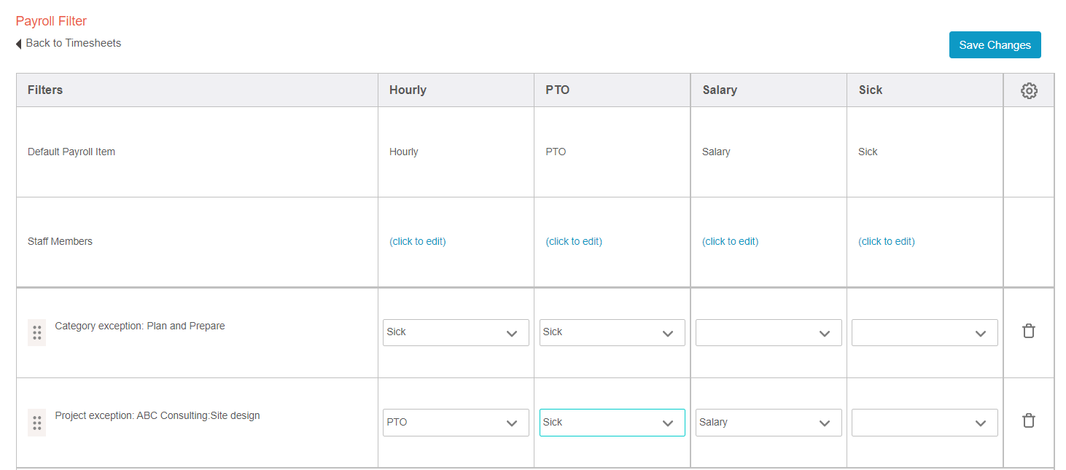Click the Category exception: Plan and Prepare label
The width and height of the screenshot is (1066, 470).
click(140, 326)
